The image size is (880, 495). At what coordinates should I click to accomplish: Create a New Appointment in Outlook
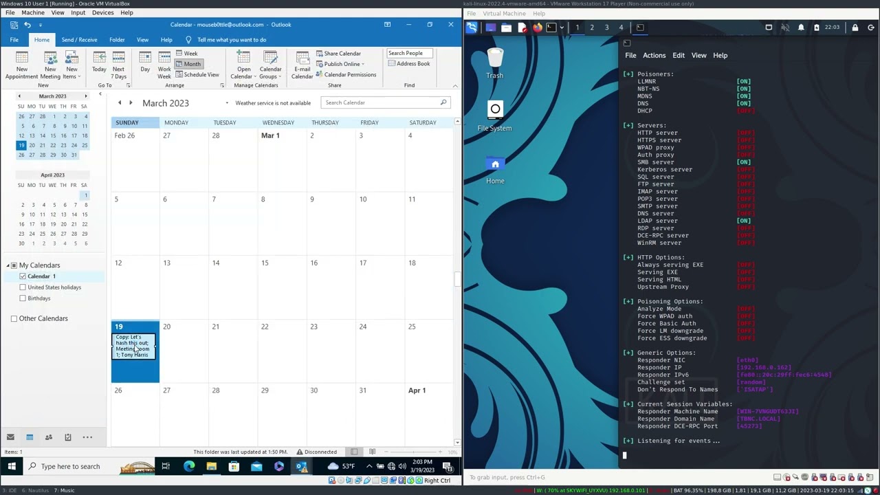click(x=22, y=65)
